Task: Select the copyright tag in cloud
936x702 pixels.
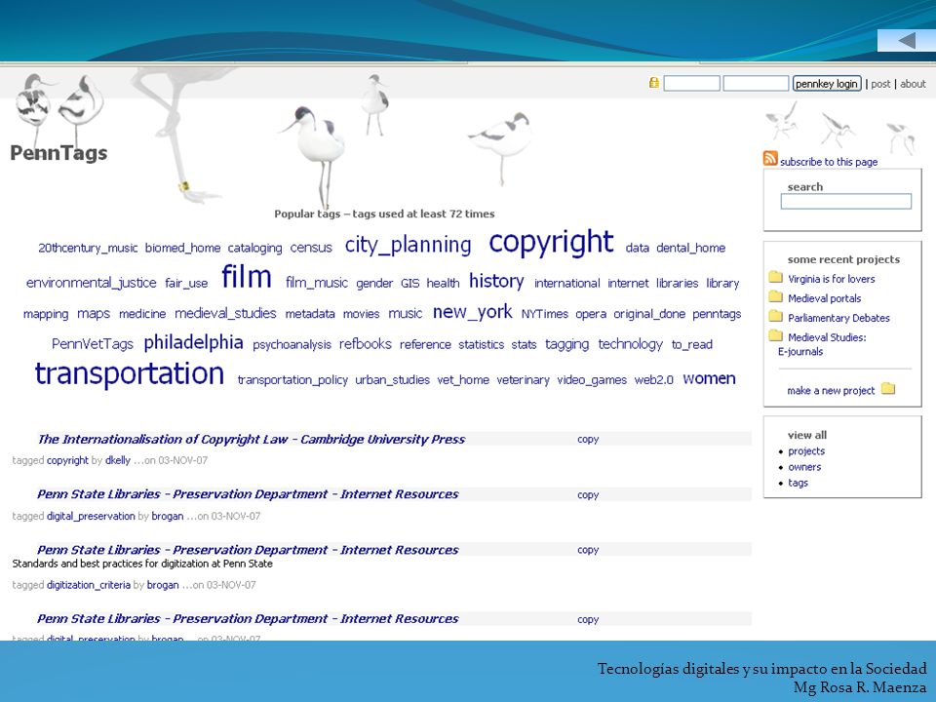Action: tap(551, 243)
